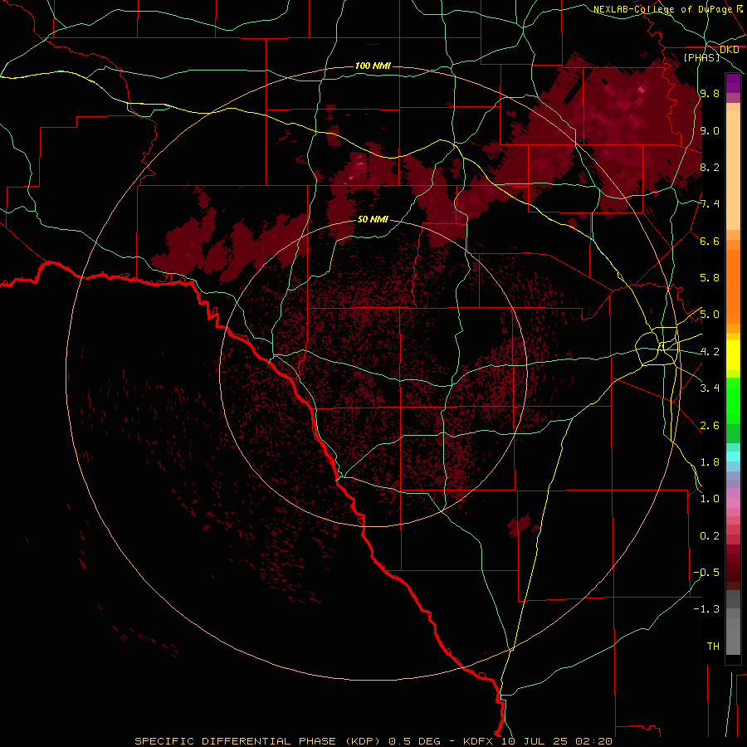
Task: Click the "100 NMI" range ring label
Action: pyautogui.click(x=373, y=66)
